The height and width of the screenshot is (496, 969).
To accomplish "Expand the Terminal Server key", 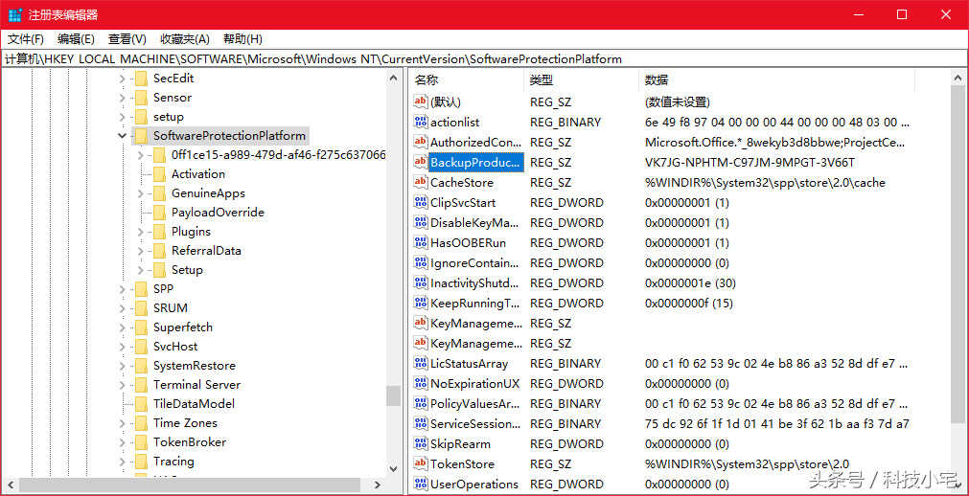I will 123,385.
